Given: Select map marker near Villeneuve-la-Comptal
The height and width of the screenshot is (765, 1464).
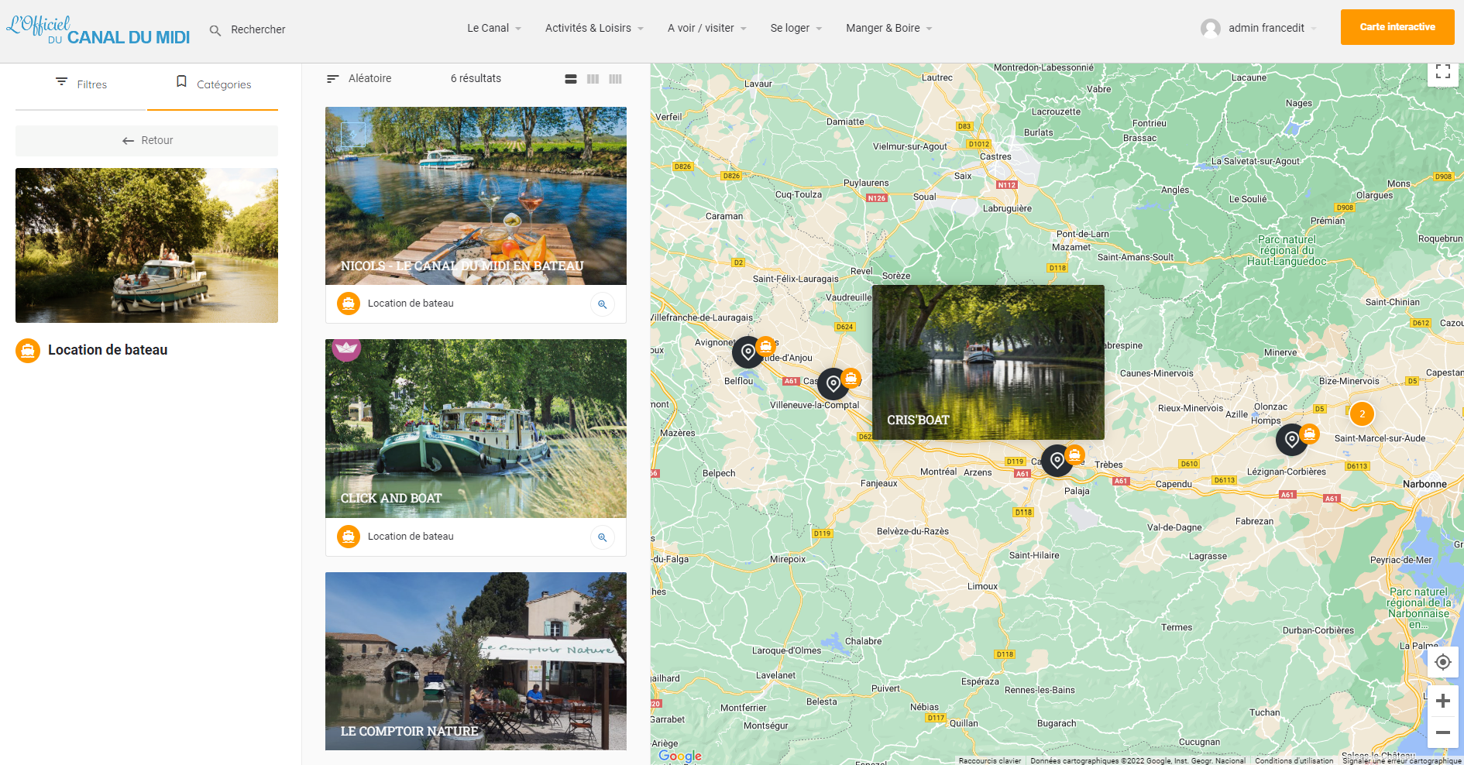Looking at the screenshot, I should click(x=833, y=383).
